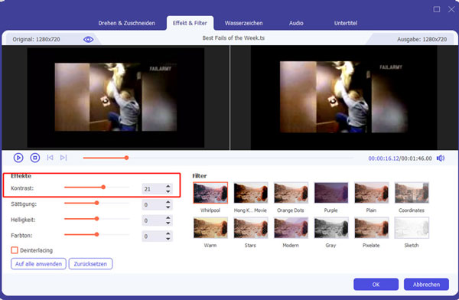Select the Plain filter thumbnail
This screenshot has width=459, height=300.
pos(372,193)
